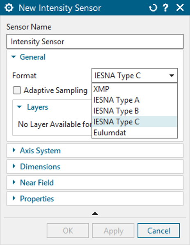The width and height of the screenshot is (190, 245).
Task: Collapse dialog using the bottom up-arrow
Action: (x=95, y=213)
